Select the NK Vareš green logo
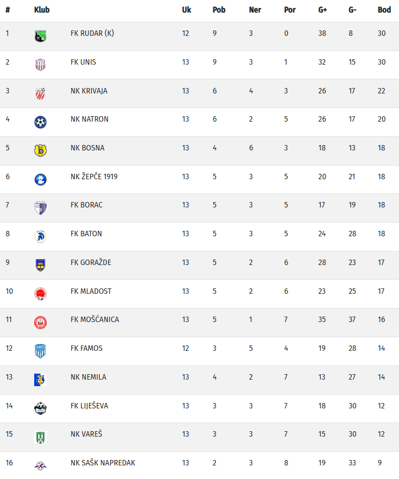 (40, 437)
